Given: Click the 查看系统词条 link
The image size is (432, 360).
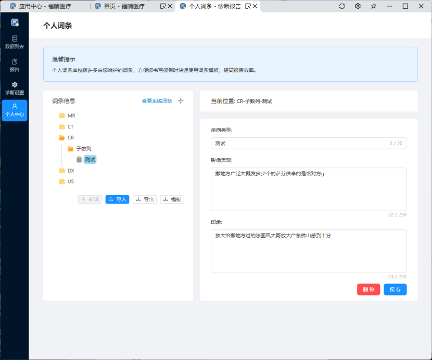Looking at the screenshot, I should [x=157, y=101].
